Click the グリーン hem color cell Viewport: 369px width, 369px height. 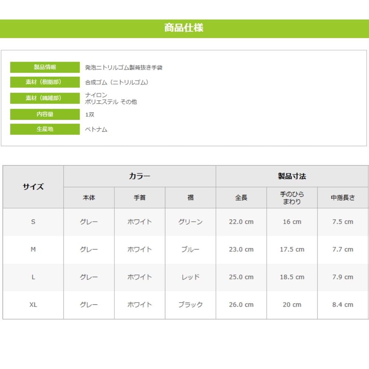coord(190,222)
